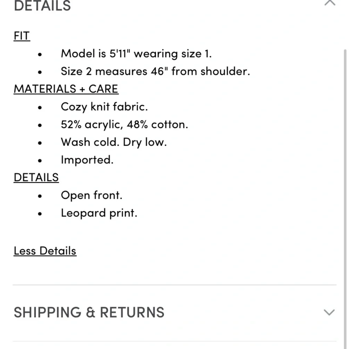Select the underlined FIT heading
The width and height of the screenshot is (349, 349).
click(22, 36)
